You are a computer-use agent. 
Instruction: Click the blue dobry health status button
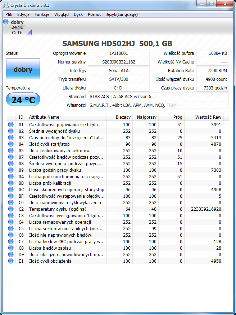pos(23,69)
